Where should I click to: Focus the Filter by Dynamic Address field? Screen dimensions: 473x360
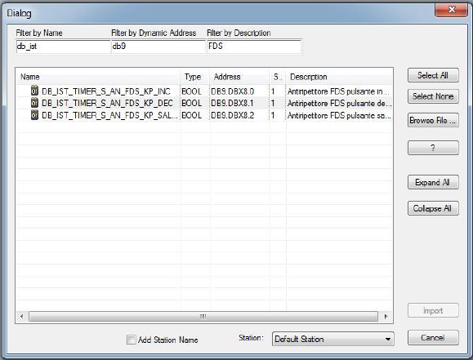click(x=158, y=47)
